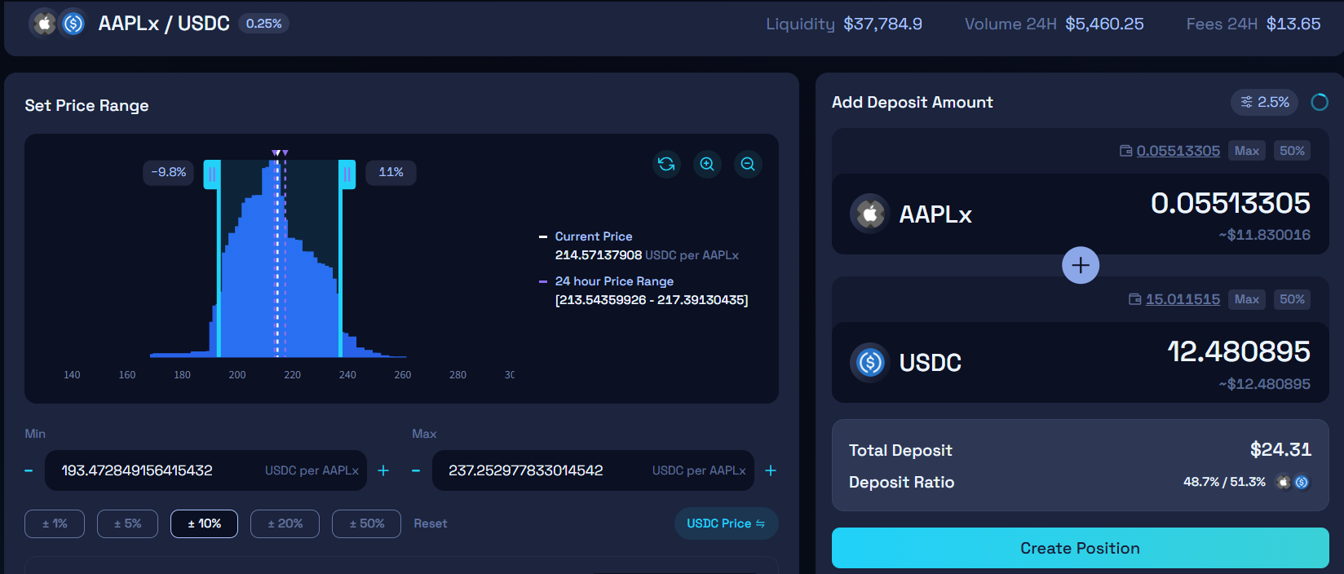Select the ± 50% range preset
Screen dimensions: 1344x574
coord(366,523)
